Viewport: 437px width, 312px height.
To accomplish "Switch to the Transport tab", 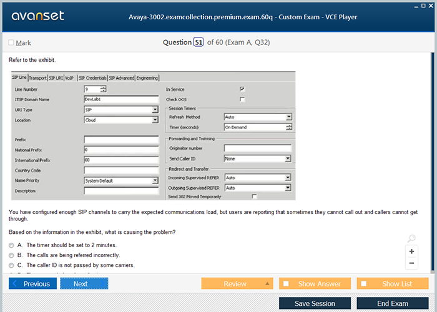I will 37,78.
